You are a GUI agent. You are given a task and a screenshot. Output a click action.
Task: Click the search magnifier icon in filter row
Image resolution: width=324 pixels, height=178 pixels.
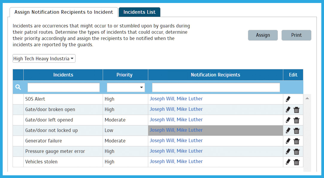pyautogui.click(x=18, y=87)
